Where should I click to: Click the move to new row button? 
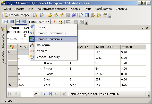tap(56, 94)
